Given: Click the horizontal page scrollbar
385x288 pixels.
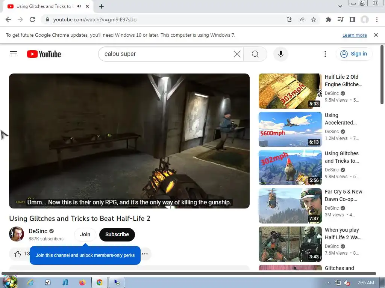Looking at the screenshot, I should click(x=189, y=273).
